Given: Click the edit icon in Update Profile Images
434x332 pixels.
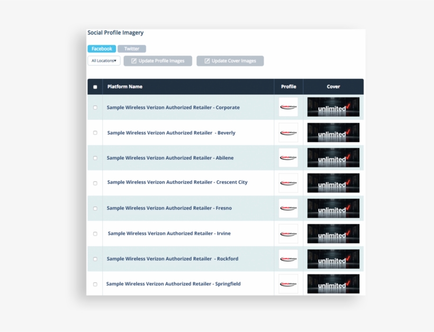Looking at the screenshot, I should (x=134, y=61).
